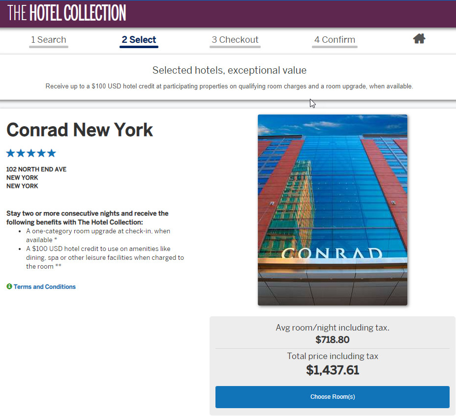Click the home icon in the navigation bar
The image size is (456, 416).
click(419, 38)
